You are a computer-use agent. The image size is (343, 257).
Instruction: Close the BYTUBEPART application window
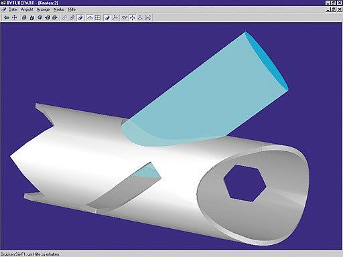(340, 3)
